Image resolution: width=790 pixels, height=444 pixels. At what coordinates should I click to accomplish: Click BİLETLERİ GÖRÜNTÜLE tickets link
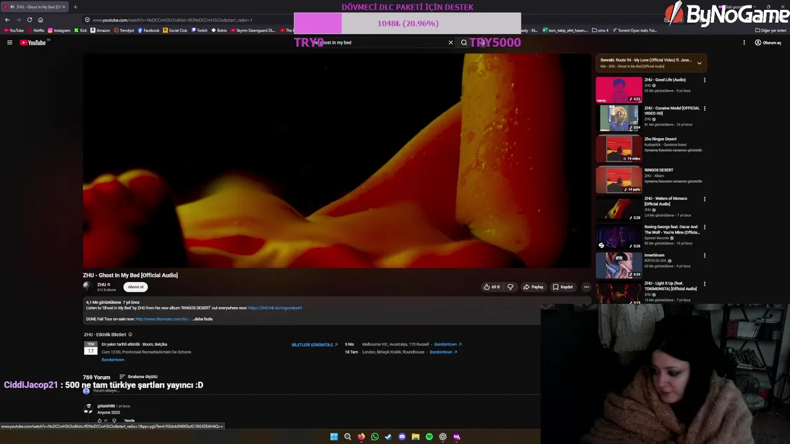314,345
